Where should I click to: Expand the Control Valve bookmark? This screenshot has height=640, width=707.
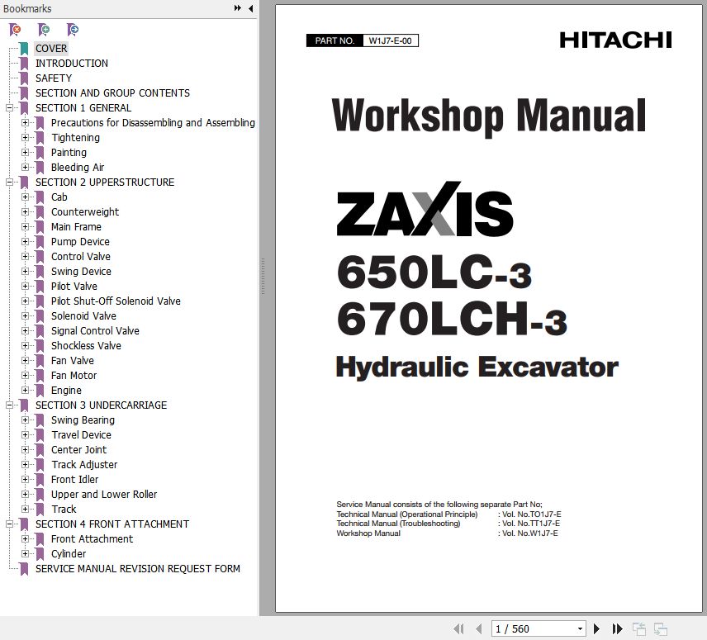coord(25,257)
